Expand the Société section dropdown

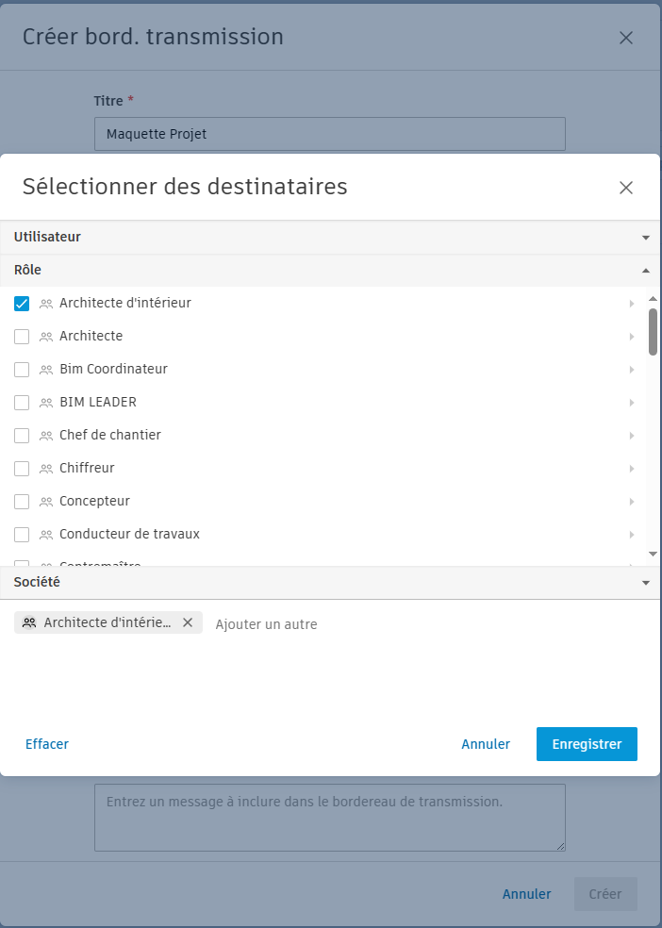pos(646,583)
